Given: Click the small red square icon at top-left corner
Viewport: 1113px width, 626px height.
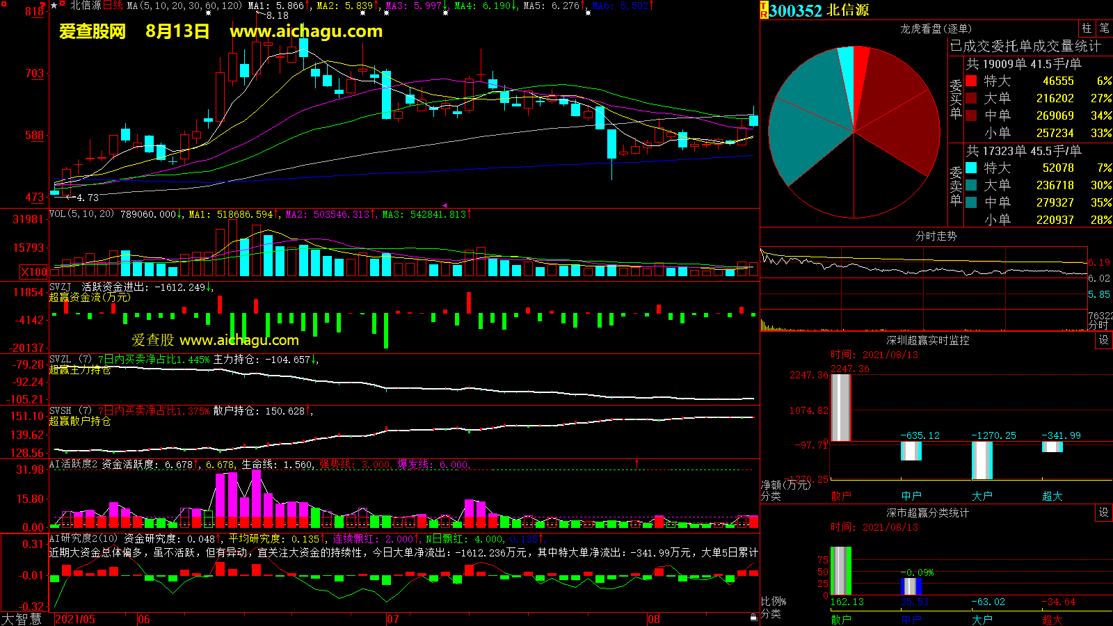Looking at the screenshot, I should click(3, 4).
